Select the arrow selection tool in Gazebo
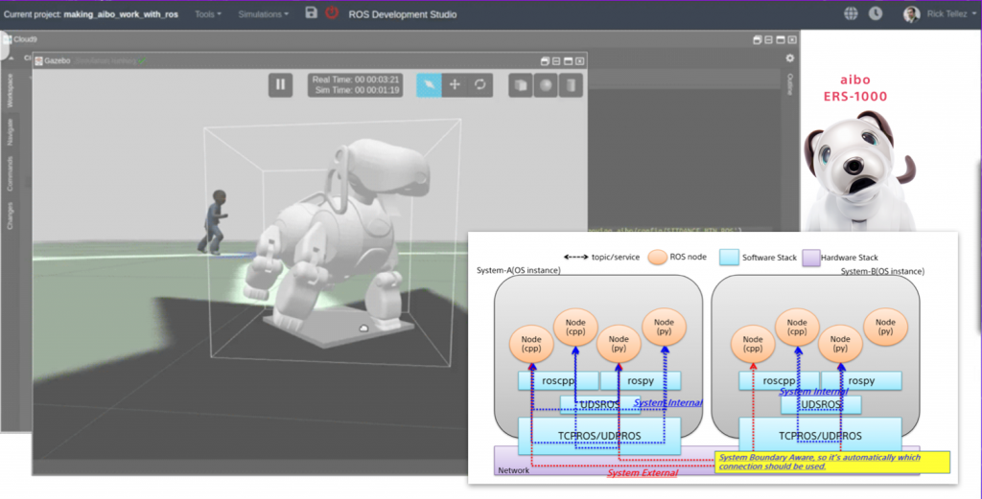 429,84
